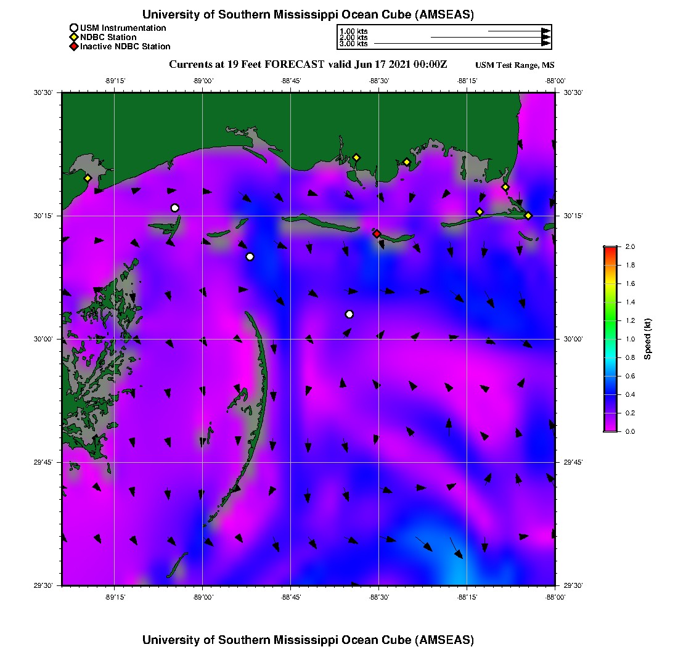Click the Ocean Cube footer title at bottom
The width and height of the screenshot is (678, 647).
(308, 640)
